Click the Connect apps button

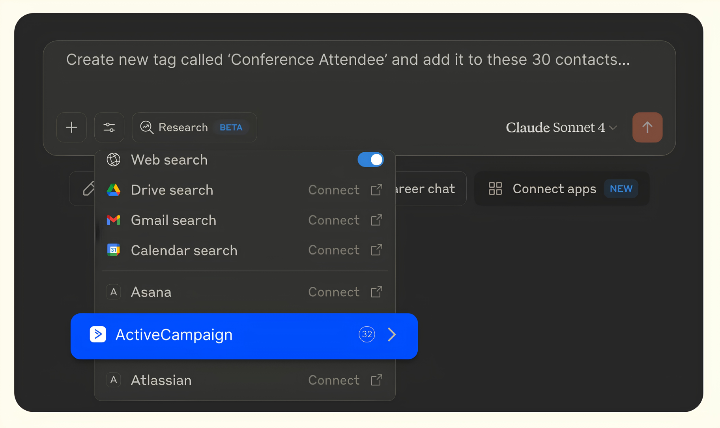[x=562, y=189]
